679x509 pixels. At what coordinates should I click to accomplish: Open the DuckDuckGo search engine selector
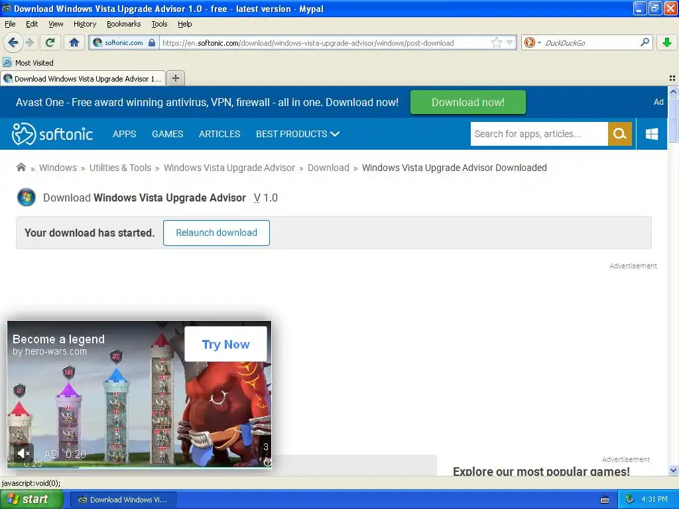pos(532,42)
